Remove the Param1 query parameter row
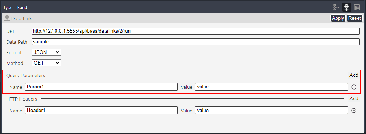This screenshot has width=366, height=134. (354, 87)
